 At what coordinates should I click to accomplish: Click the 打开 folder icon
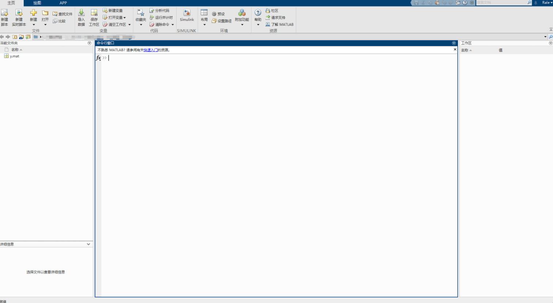pos(45,13)
